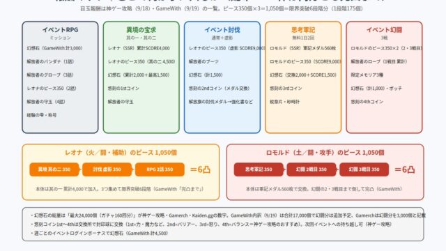Click the note starting '本体は軍記メダル560枚で交換'
Screen dimensions: 446x251
pyautogui.click(x=324, y=189)
